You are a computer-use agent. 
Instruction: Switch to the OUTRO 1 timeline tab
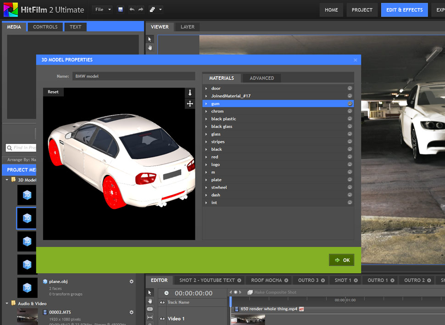(378, 280)
